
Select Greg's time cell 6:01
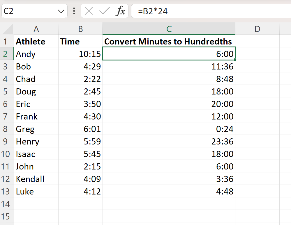pos(80,129)
